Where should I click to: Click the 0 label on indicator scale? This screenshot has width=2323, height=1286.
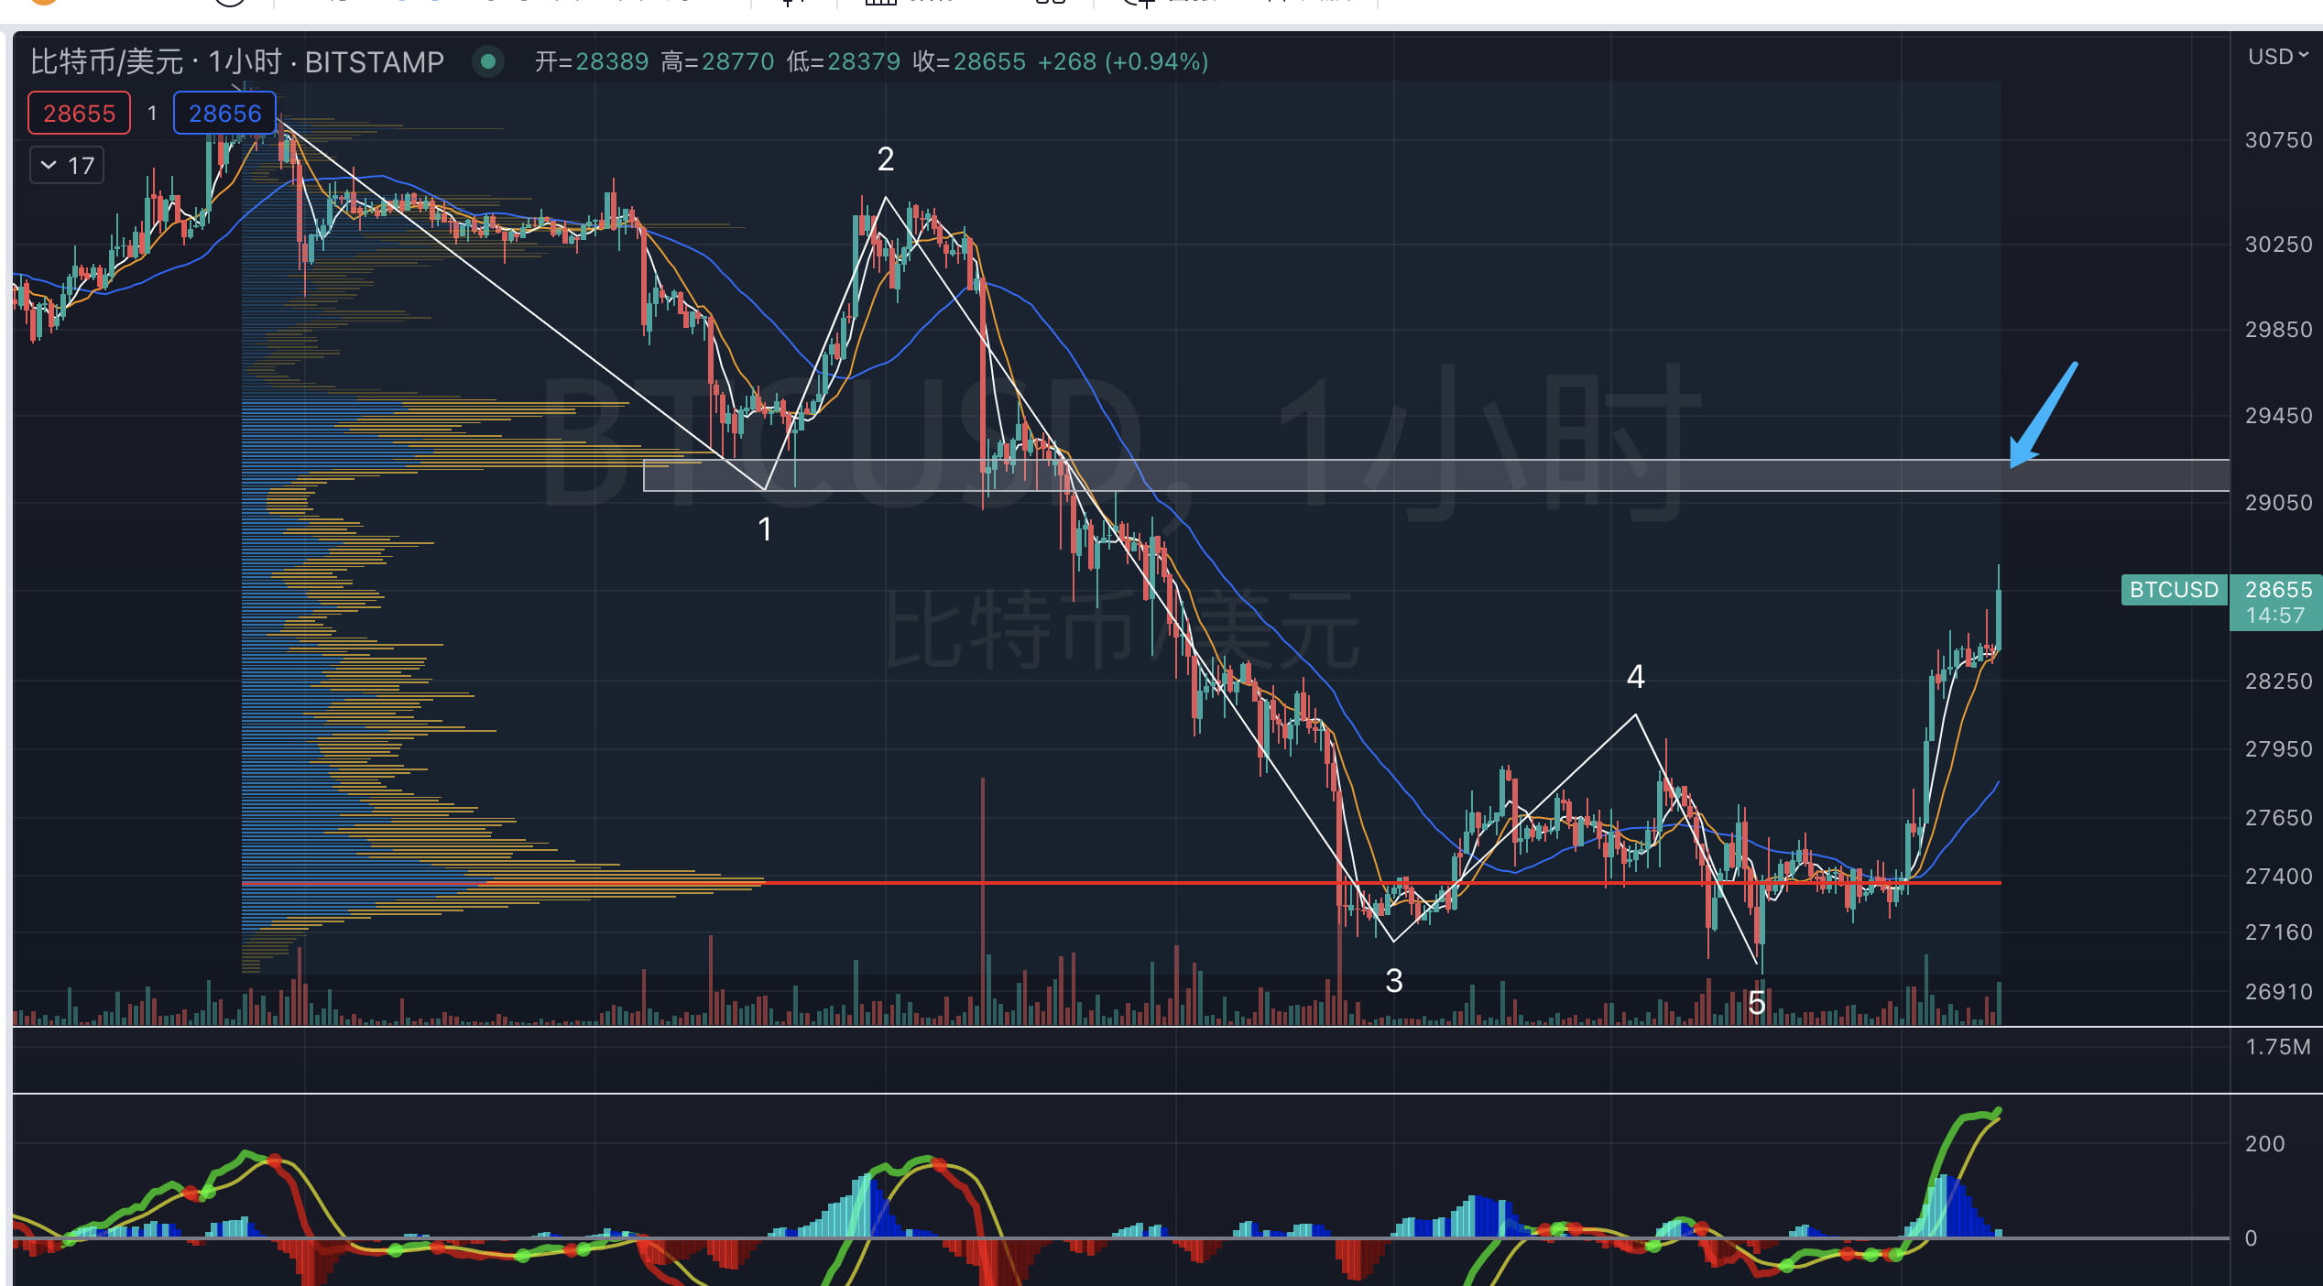pyautogui.click(x=2251, y=1238)
